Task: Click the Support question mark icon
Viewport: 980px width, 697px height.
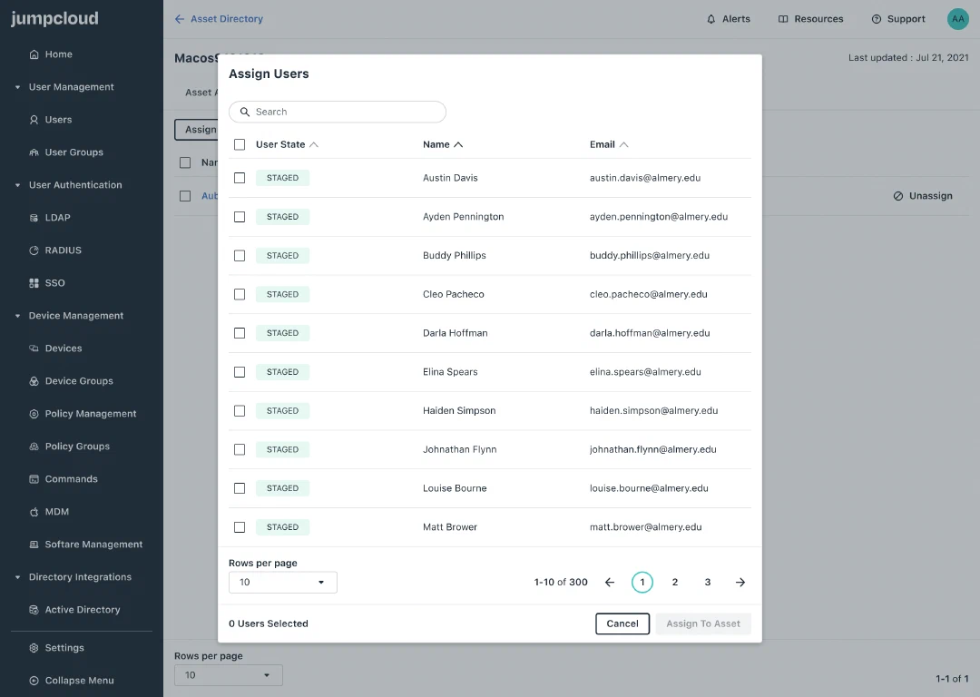Action: [x=877, y=19]
